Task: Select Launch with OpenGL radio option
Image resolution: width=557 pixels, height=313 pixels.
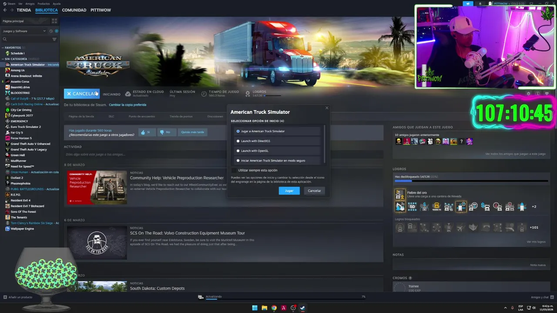Action: 238,151
